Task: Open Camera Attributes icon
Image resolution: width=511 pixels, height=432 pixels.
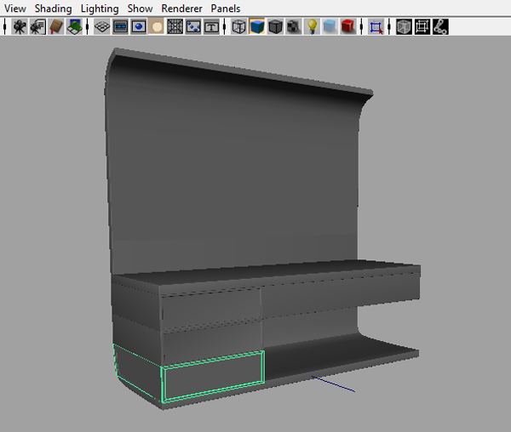Action: coord(37,26)
